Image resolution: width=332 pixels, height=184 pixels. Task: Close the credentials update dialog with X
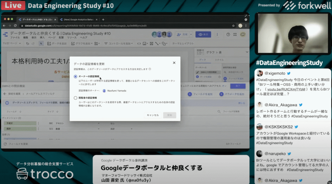[x=174, y=63]
